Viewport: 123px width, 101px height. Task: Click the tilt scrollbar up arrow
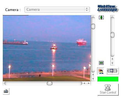[93, 75]
